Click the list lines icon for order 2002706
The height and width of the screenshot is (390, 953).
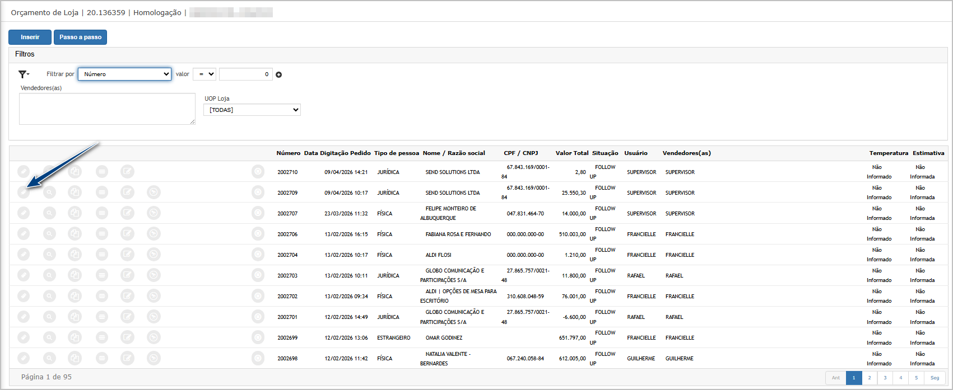pos(101,234)
